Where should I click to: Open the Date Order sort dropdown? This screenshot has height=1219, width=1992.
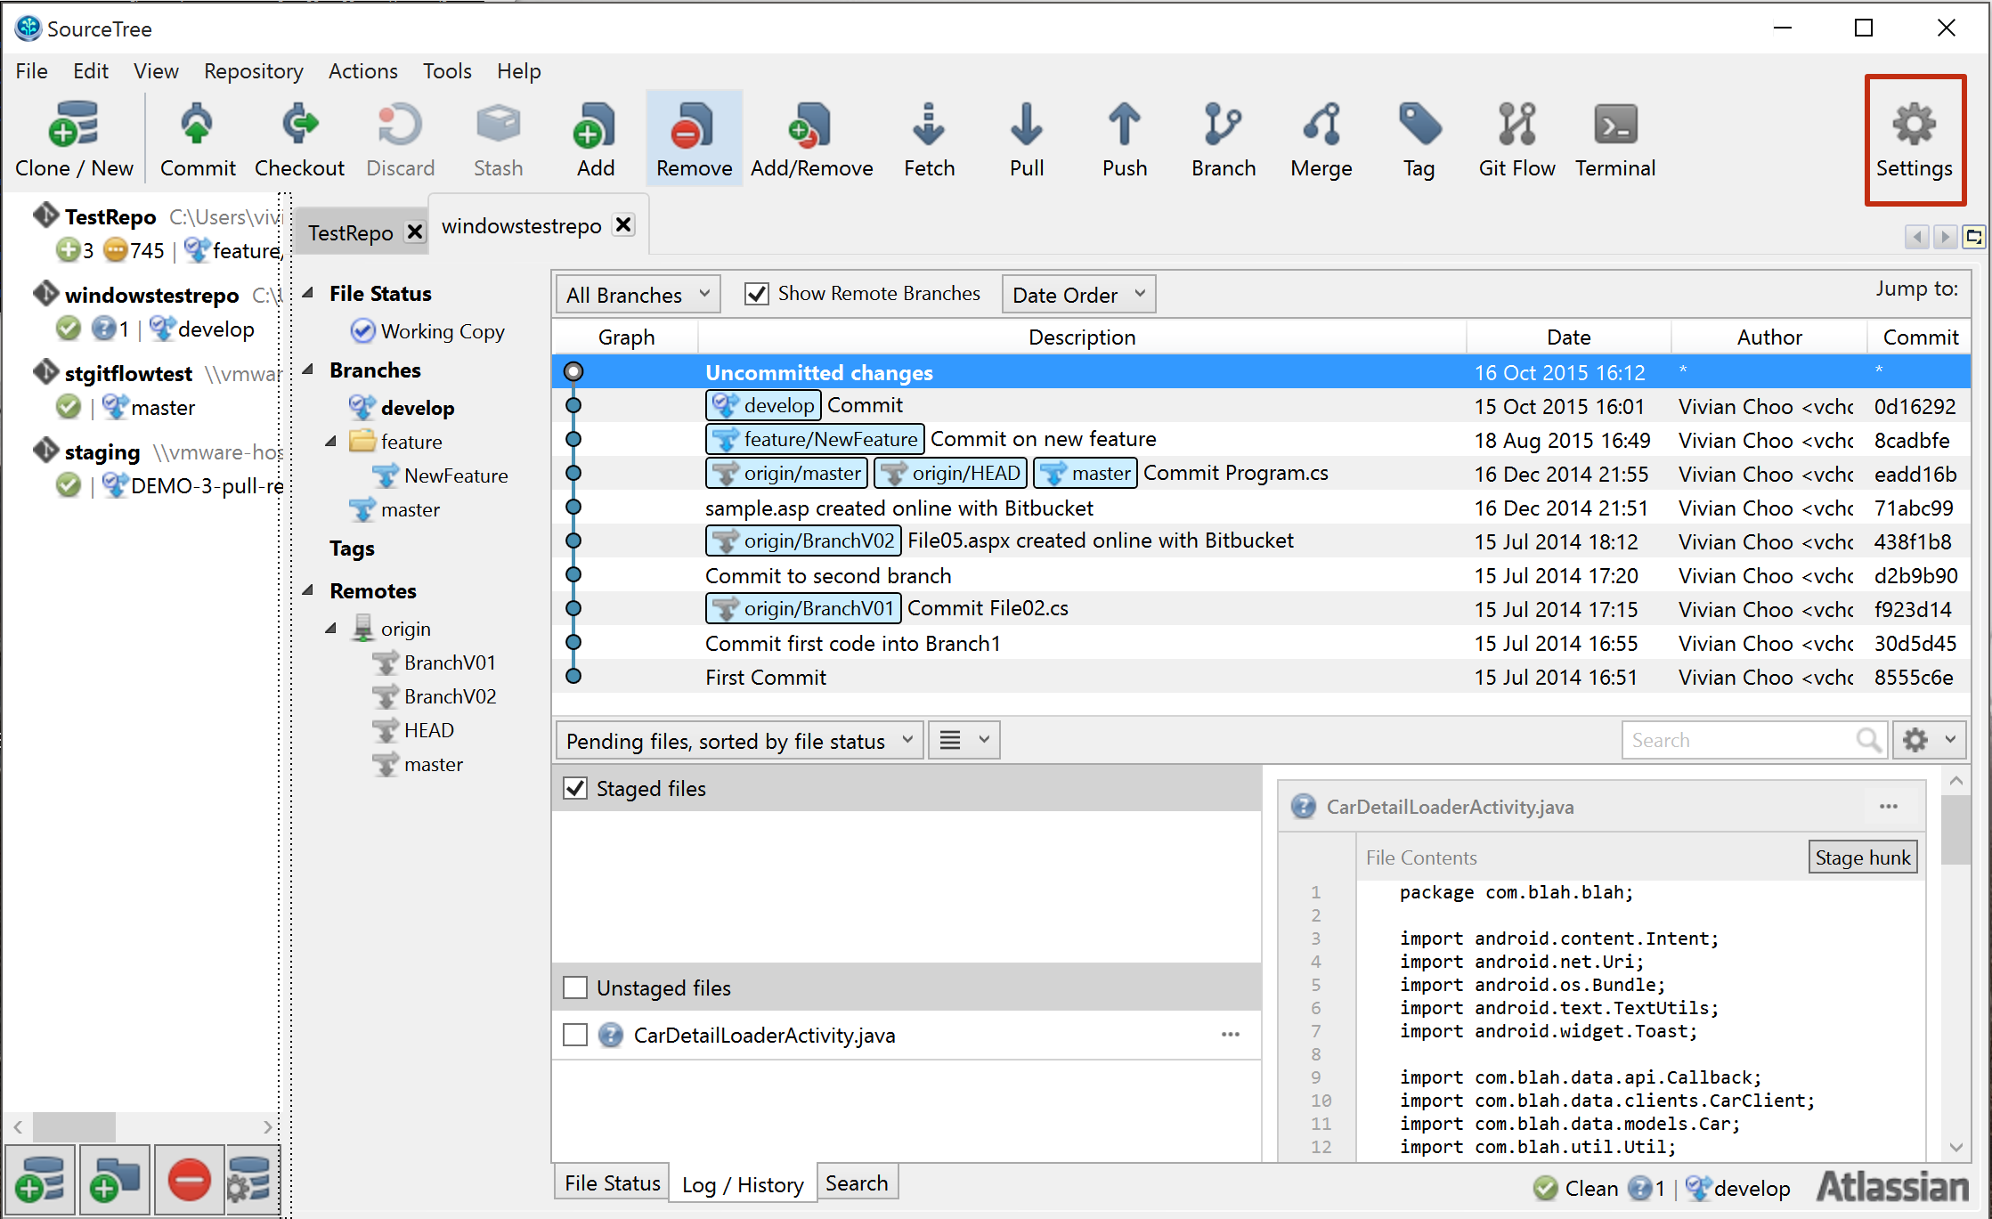pos(1077,293)
